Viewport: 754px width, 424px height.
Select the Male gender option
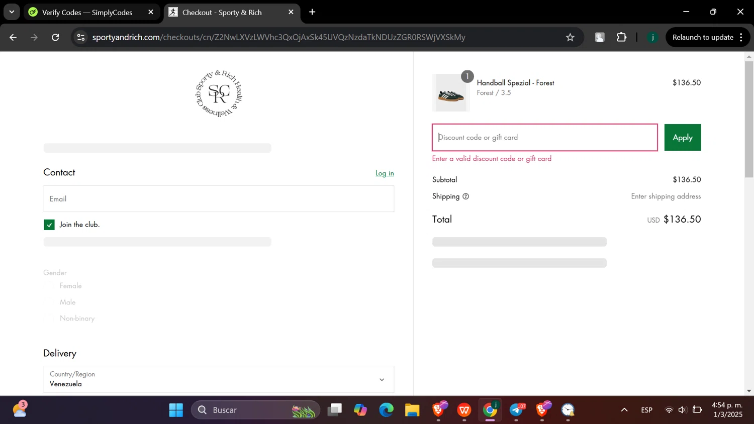pos(49,302)
